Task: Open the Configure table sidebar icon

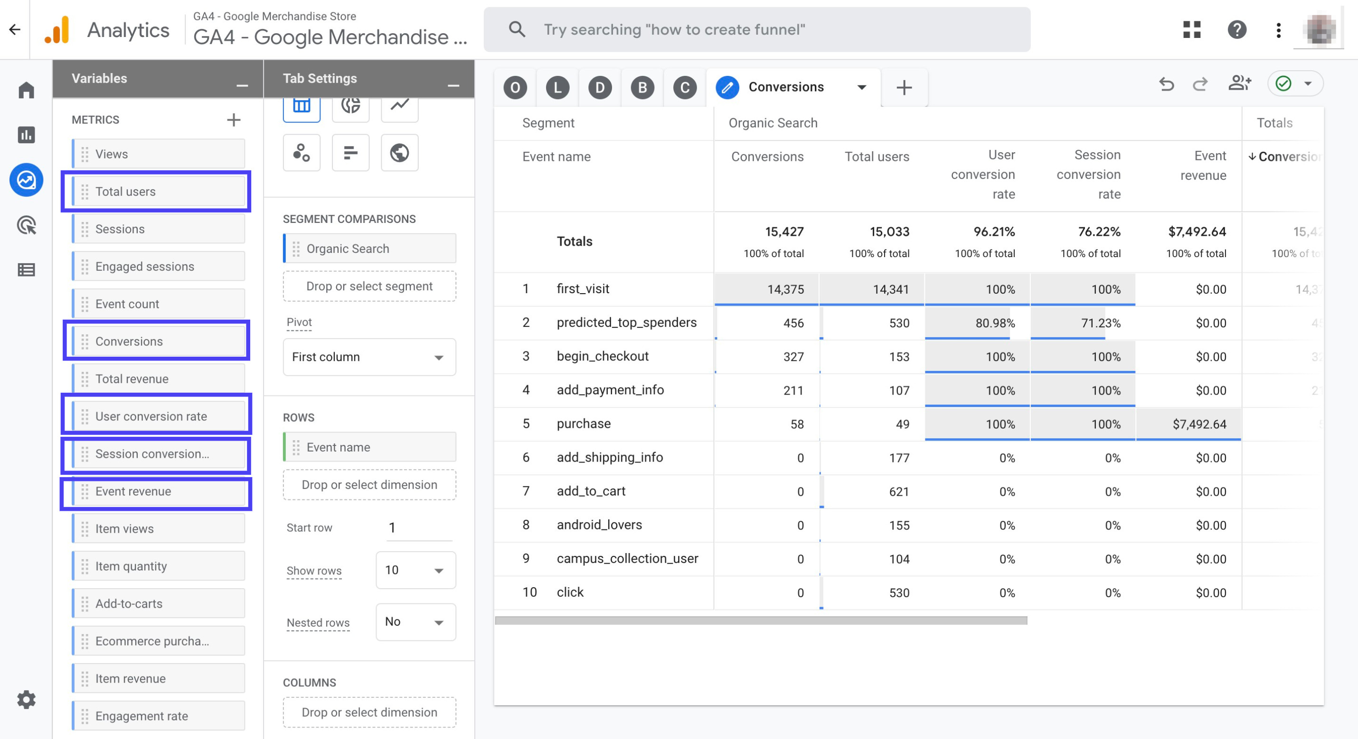Action: [27, 270]
